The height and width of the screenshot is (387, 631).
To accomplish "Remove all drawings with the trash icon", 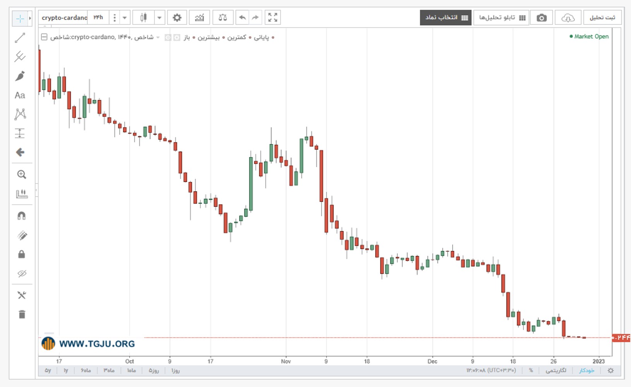I will [22, 314].
